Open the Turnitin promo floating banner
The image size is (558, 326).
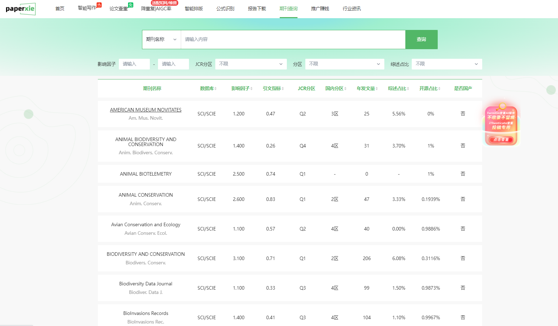click(501, 125)
